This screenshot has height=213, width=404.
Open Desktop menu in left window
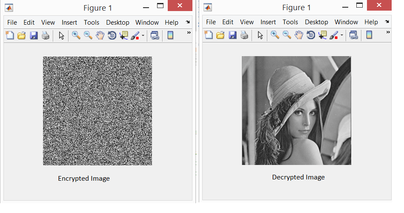(117, 23)
